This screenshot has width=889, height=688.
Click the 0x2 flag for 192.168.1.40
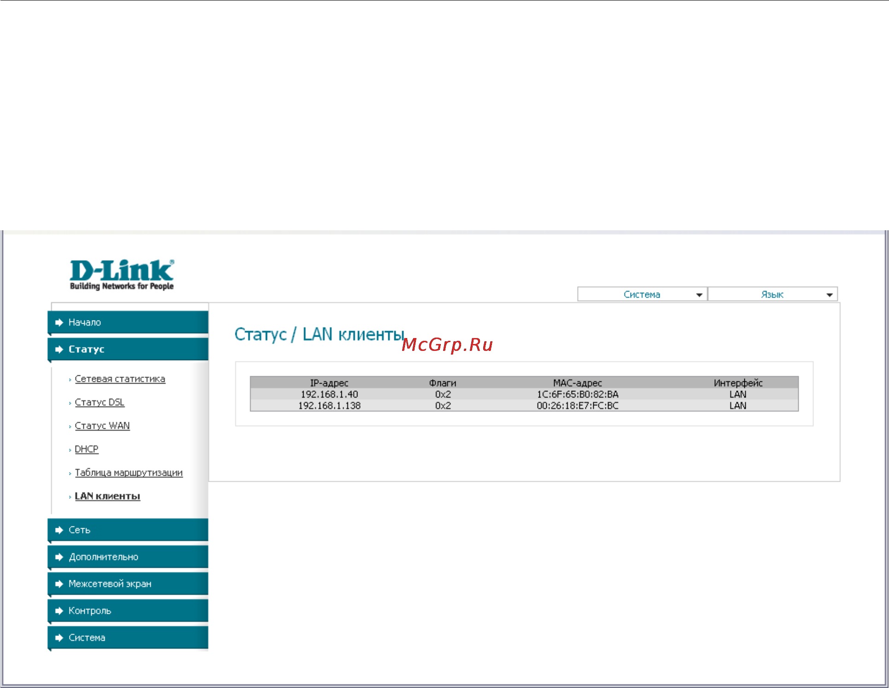click(443, 395)
